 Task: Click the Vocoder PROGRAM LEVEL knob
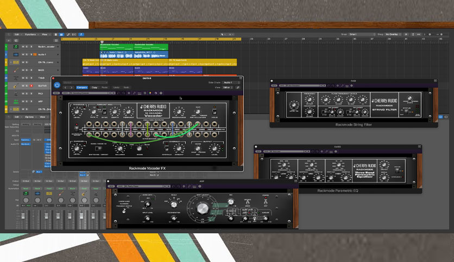(77, 112)
